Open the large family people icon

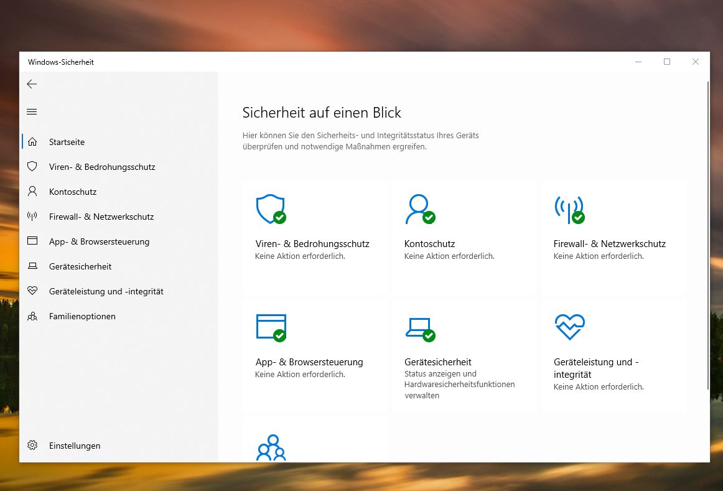coord(271,447)
